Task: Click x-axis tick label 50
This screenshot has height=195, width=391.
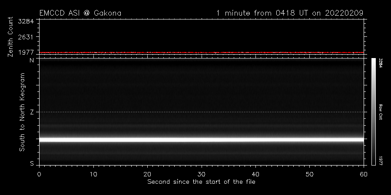Action: (309, 174)
